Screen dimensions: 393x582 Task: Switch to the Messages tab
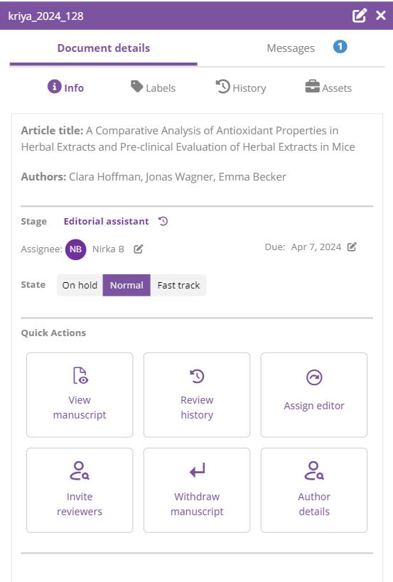click(x=291, y=48)
